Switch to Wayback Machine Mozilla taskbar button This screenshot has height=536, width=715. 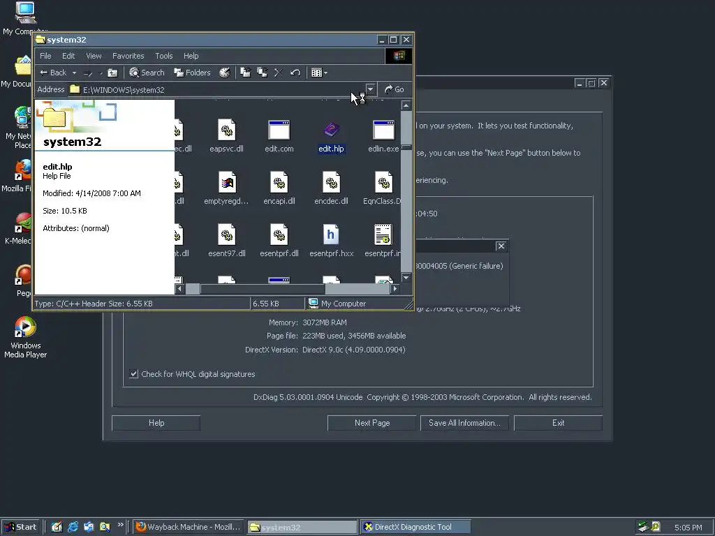188,527
